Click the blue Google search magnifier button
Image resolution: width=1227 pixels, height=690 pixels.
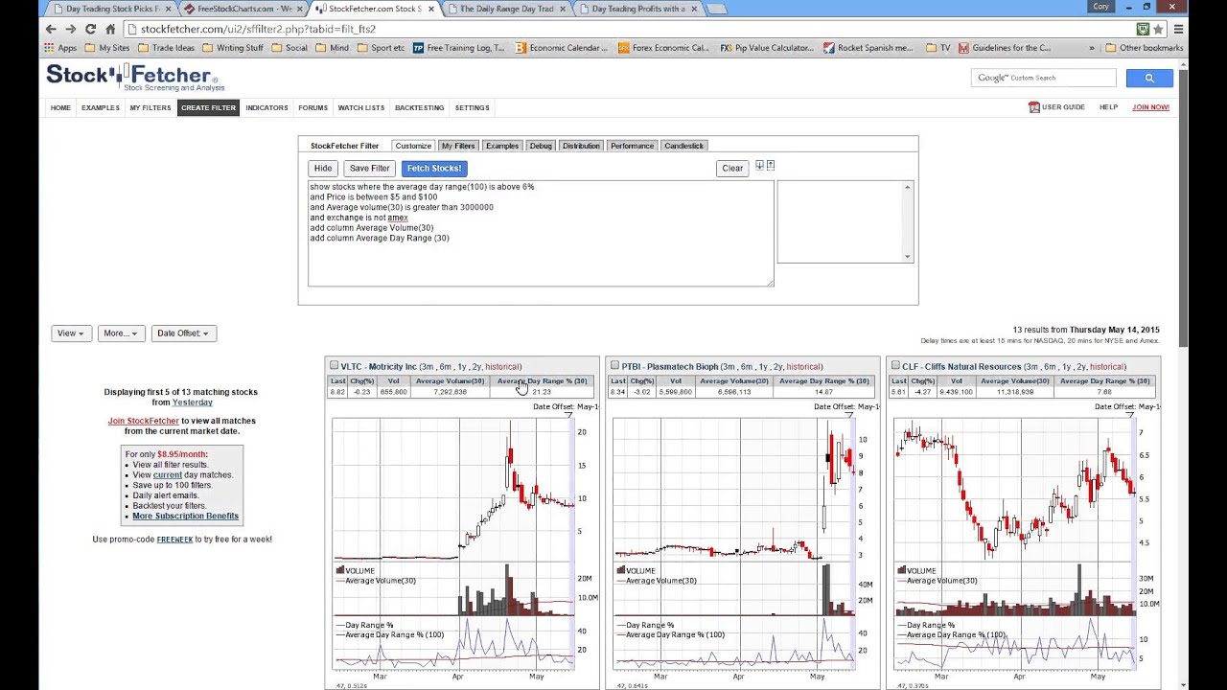pyautogui.click(x=1149, y=78)
